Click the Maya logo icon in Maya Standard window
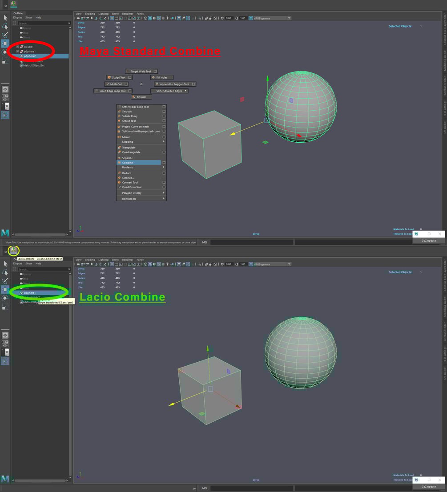Screen dimensions: 447x492 (x=5, y=233)
